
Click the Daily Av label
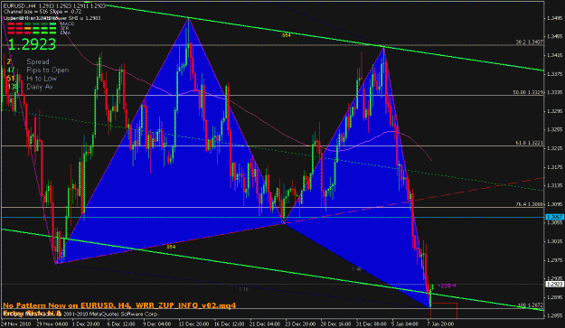point(40,87)
